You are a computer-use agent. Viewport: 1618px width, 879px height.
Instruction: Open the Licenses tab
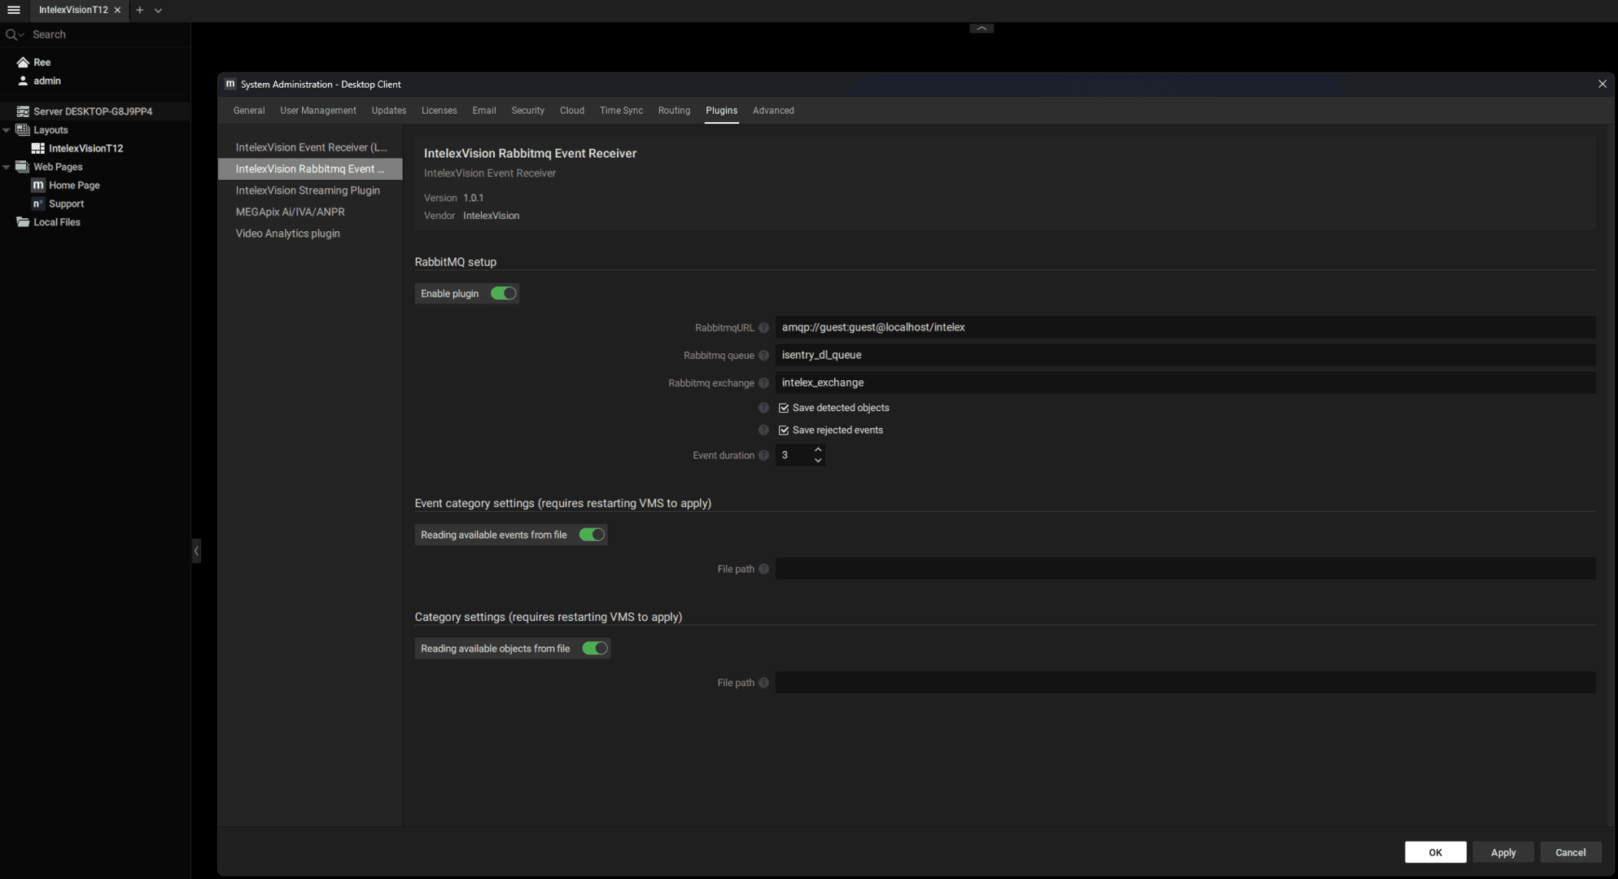tap(439, 111)
